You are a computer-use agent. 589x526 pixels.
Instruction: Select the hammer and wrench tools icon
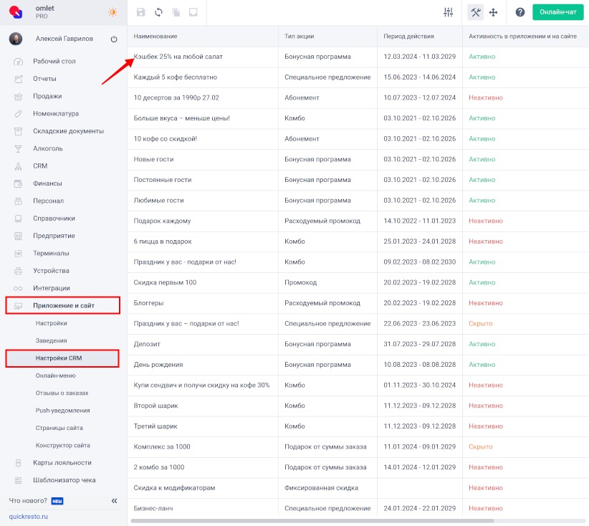(x=475, y=12)
